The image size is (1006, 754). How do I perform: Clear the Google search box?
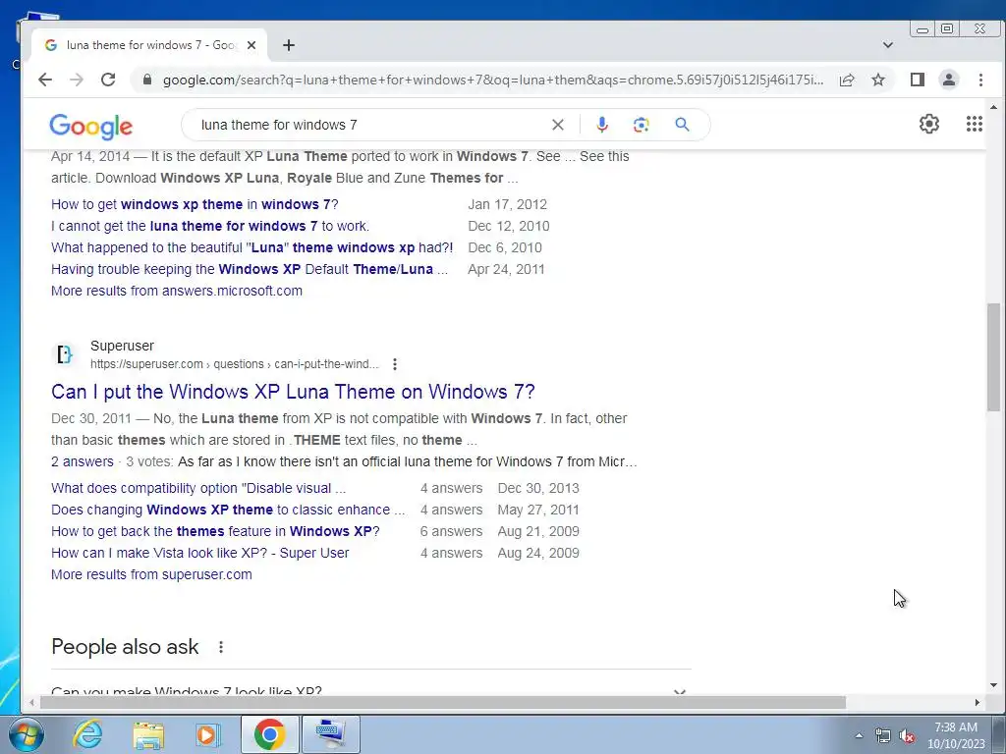click(558, 125)
